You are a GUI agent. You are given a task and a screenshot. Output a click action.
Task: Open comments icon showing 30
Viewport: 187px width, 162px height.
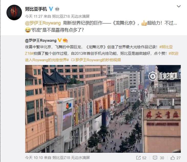(158, 158)
